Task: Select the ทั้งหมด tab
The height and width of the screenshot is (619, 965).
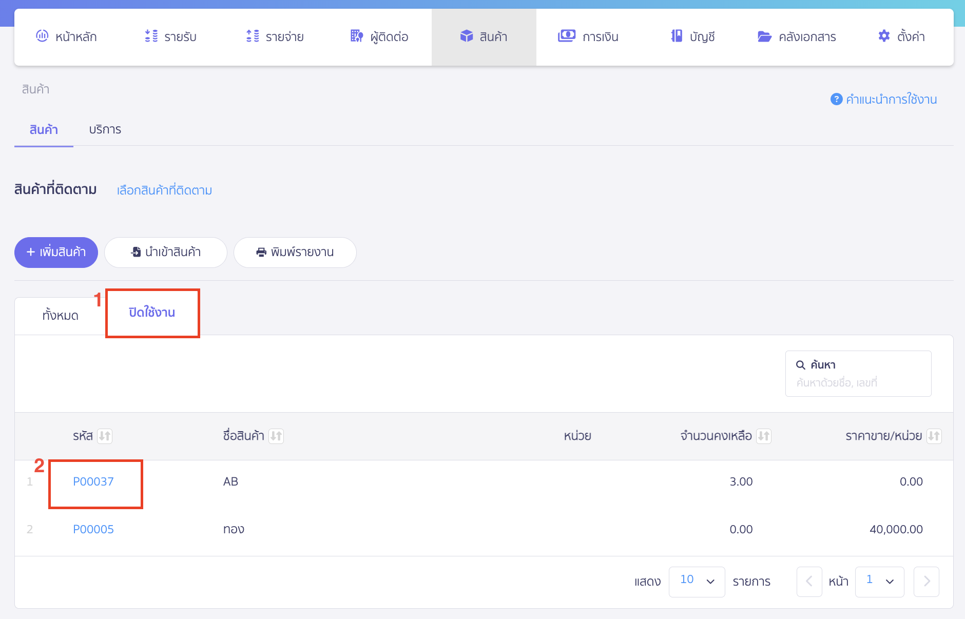Action: point(60,315)
